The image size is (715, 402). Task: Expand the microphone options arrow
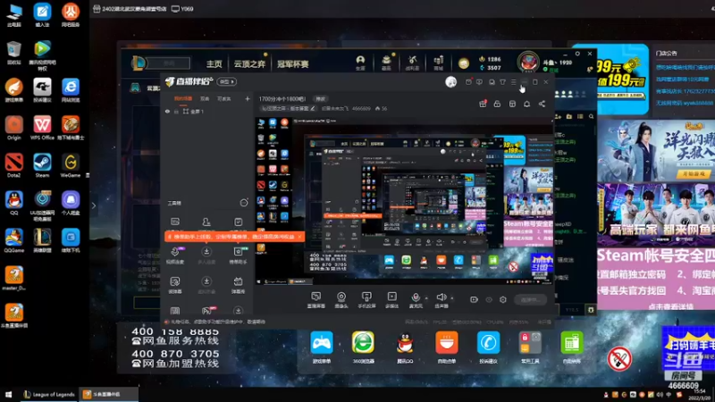(426, 298)
